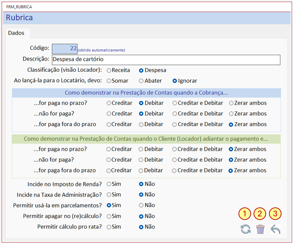The height and width of the screenshot is (245, 293).
Task: Select Zerar ambos for Locador não for paga
Action: pos(231,160)
